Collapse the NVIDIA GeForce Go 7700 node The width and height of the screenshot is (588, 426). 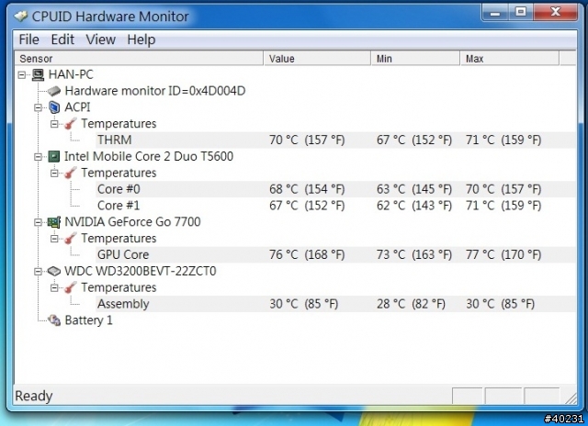click(x=38, y=222)
